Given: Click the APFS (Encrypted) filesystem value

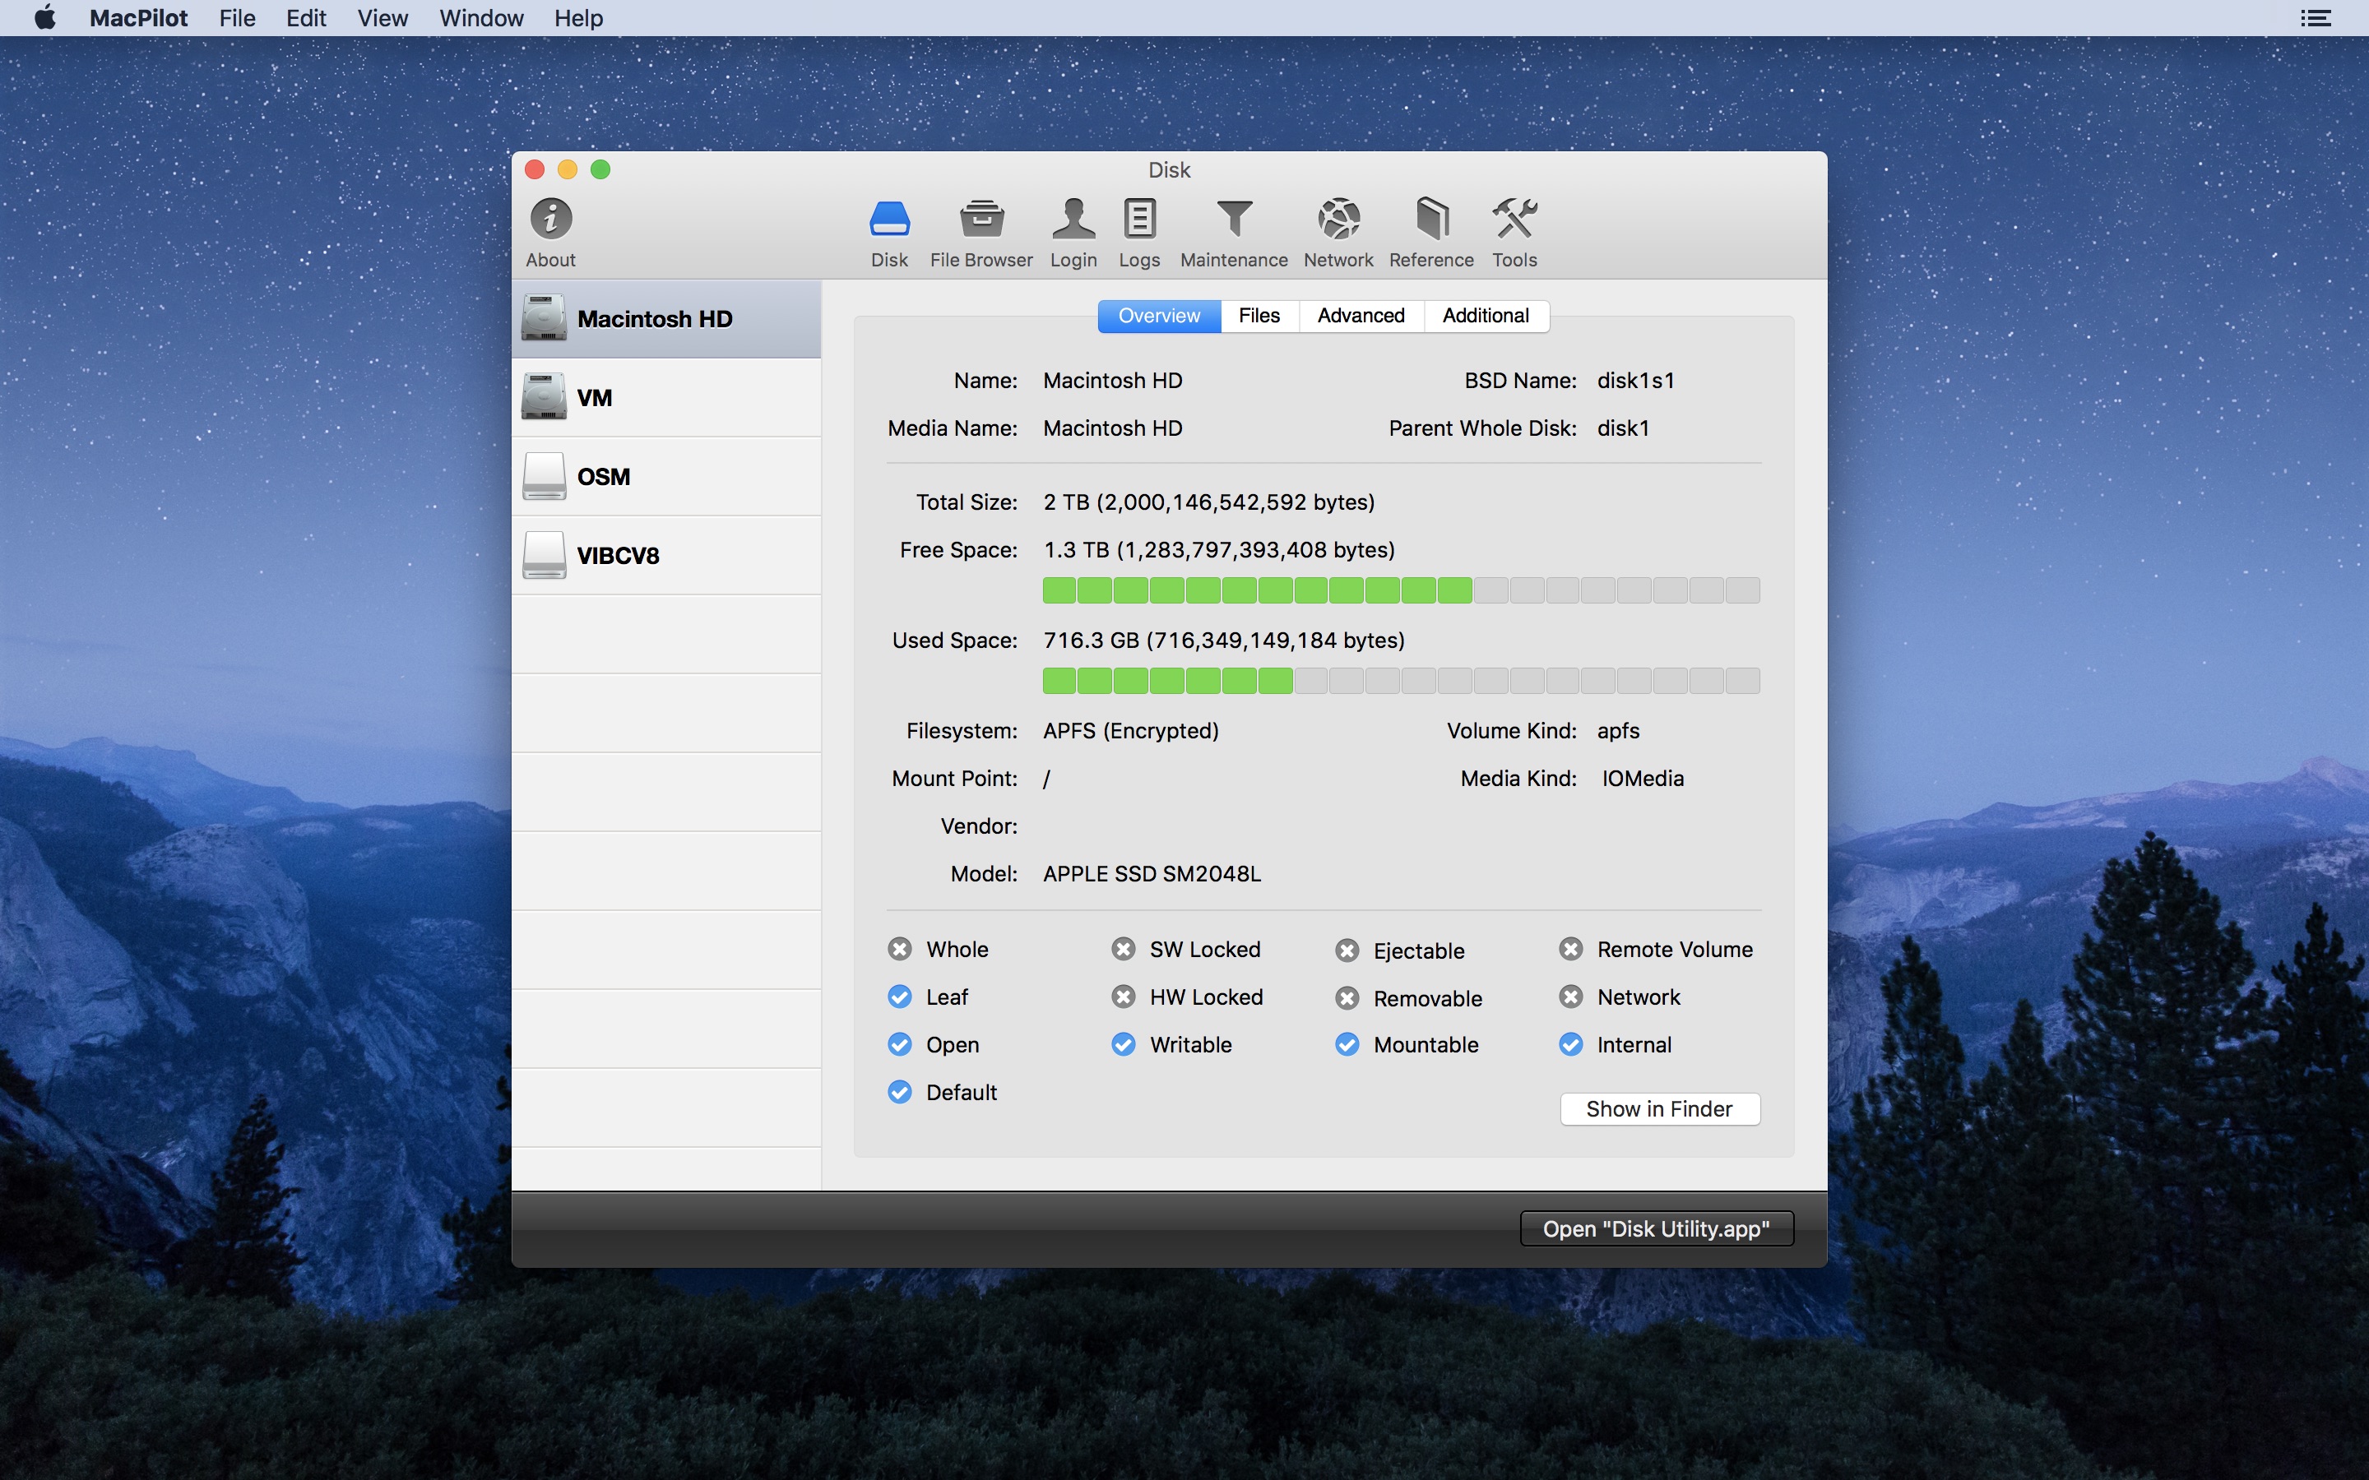Looking at the screenshot, I should click(1131, 731).
